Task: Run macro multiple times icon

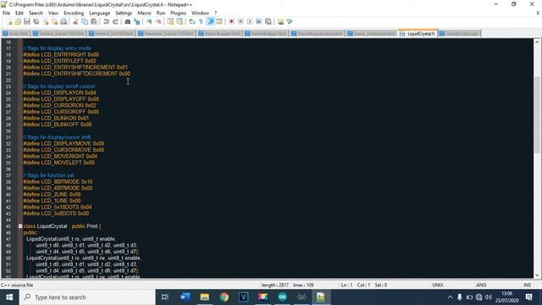Action: point(259,21)
